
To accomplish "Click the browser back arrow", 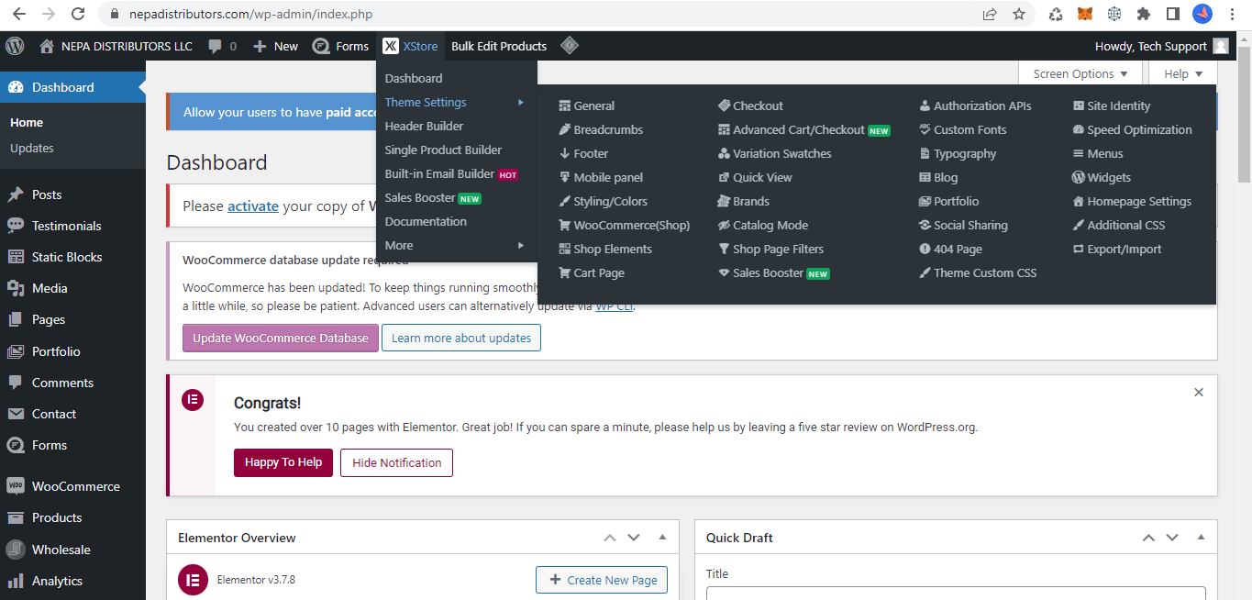I will pos(18,14).
